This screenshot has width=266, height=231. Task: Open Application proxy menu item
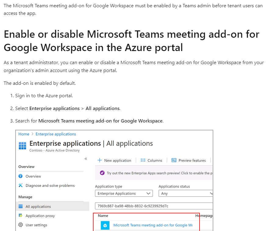click(x=40, y=216)
